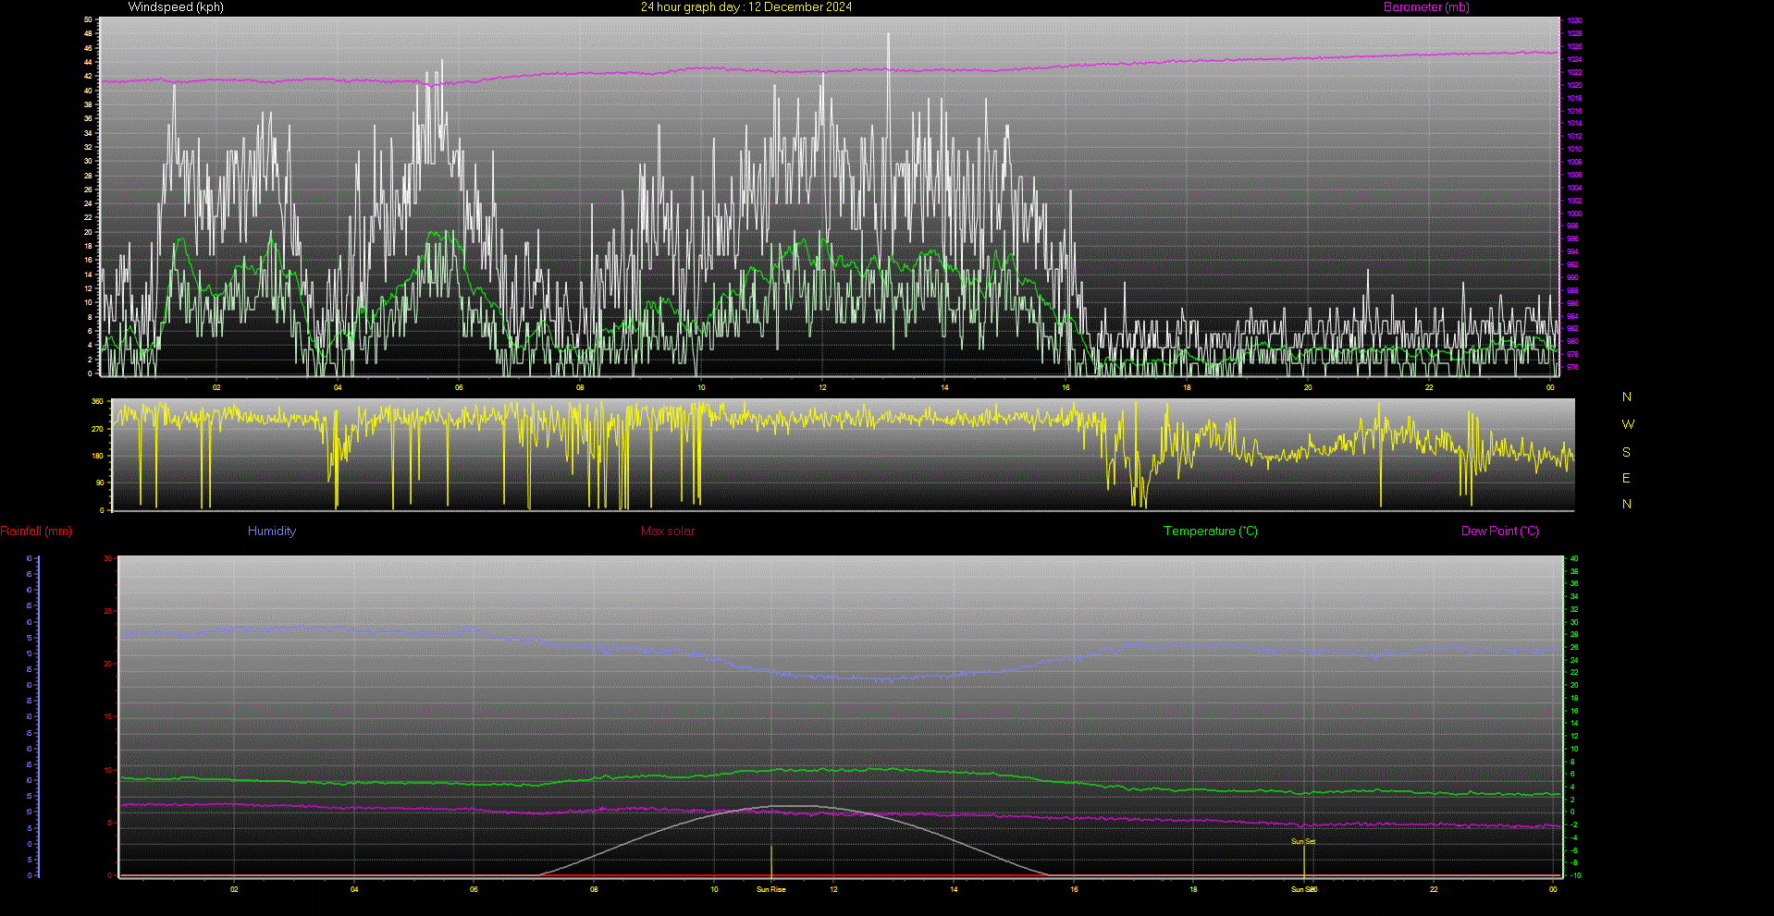Click the yellow sunset marker line
The height and width of the screenshot is (916, 1774).
(x=1304, y=861)
